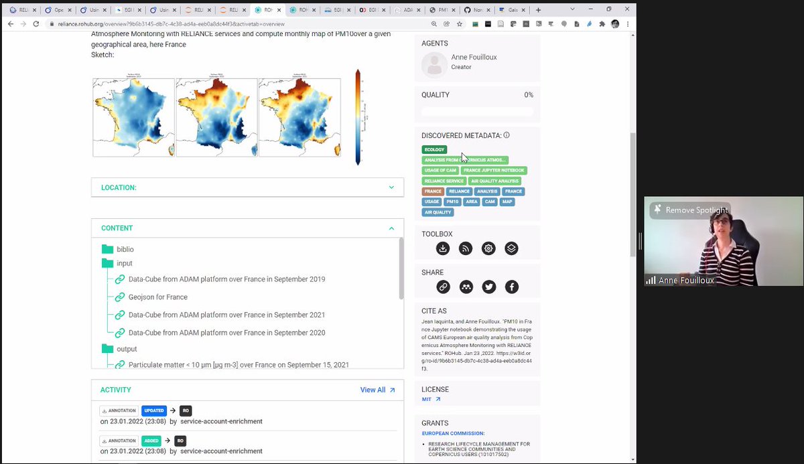The height and width of the screenshot is (464, 804).
Task: Open the browser profile avatar
Action: click(615, 23)
